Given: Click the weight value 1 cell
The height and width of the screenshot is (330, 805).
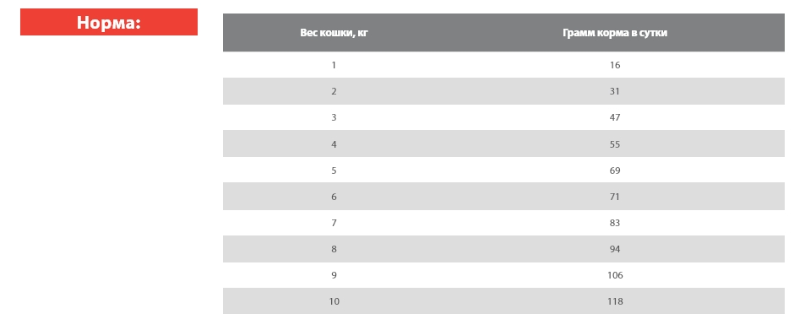Looking at the screenshot, I should tap(334, 65).
